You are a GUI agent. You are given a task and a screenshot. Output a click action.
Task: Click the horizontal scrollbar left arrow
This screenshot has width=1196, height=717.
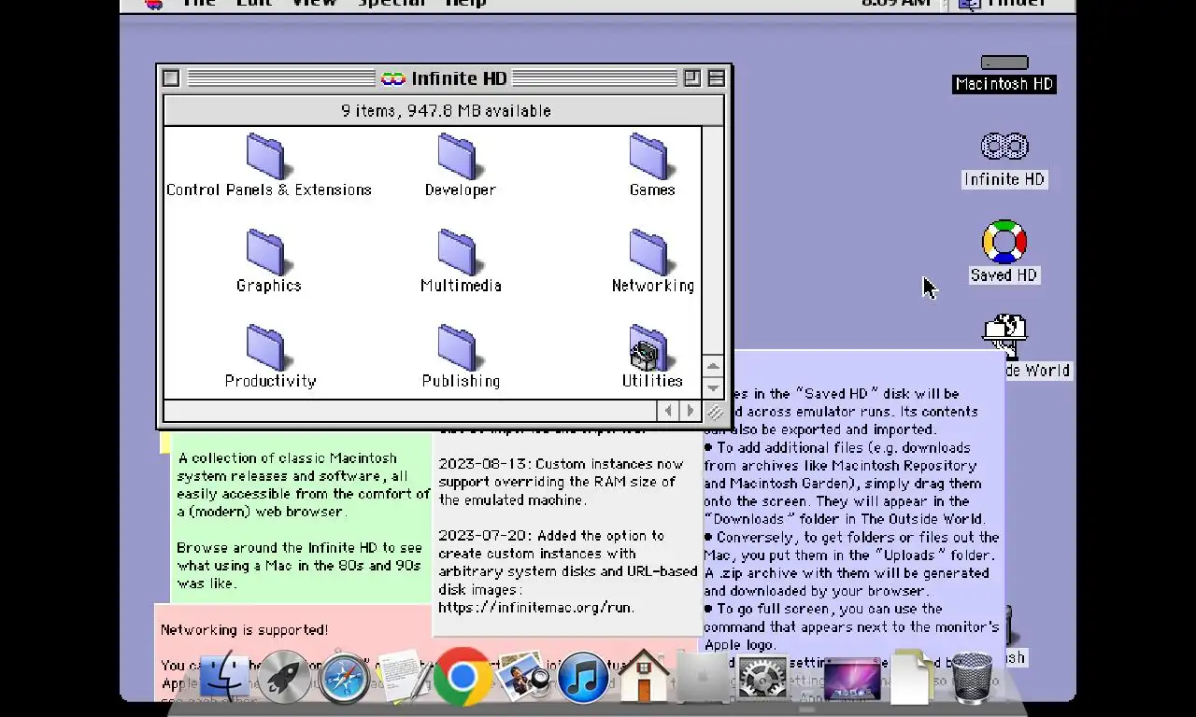point(668,411)
